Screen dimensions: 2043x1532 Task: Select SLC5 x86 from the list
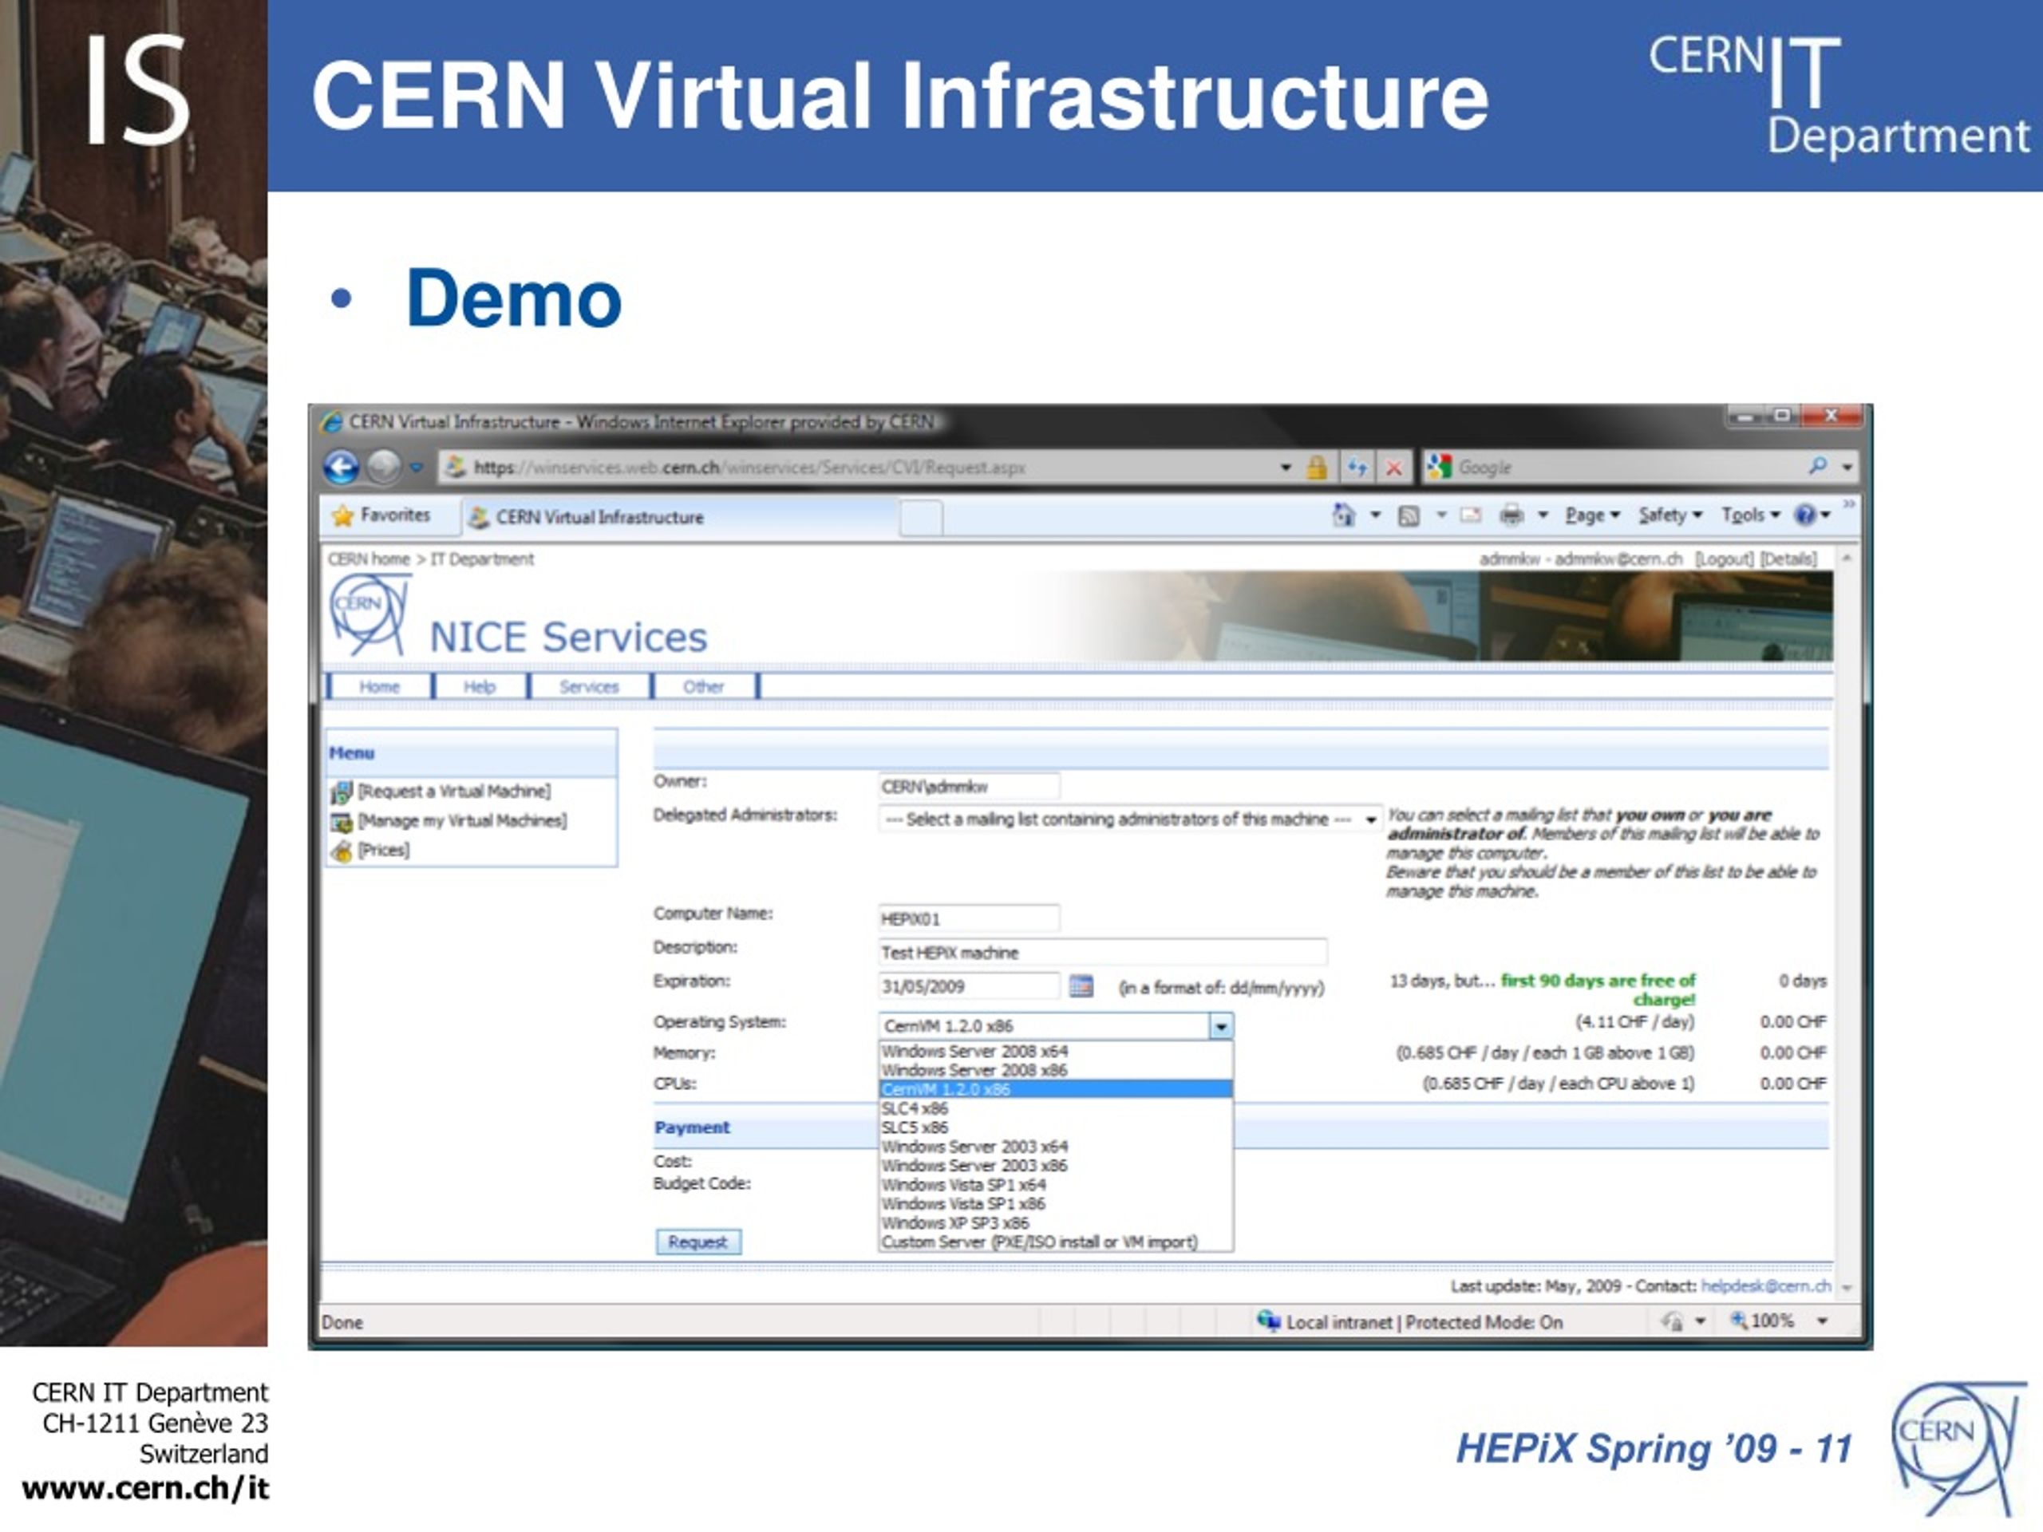pyautogui.click(x=1055, y=1127)
